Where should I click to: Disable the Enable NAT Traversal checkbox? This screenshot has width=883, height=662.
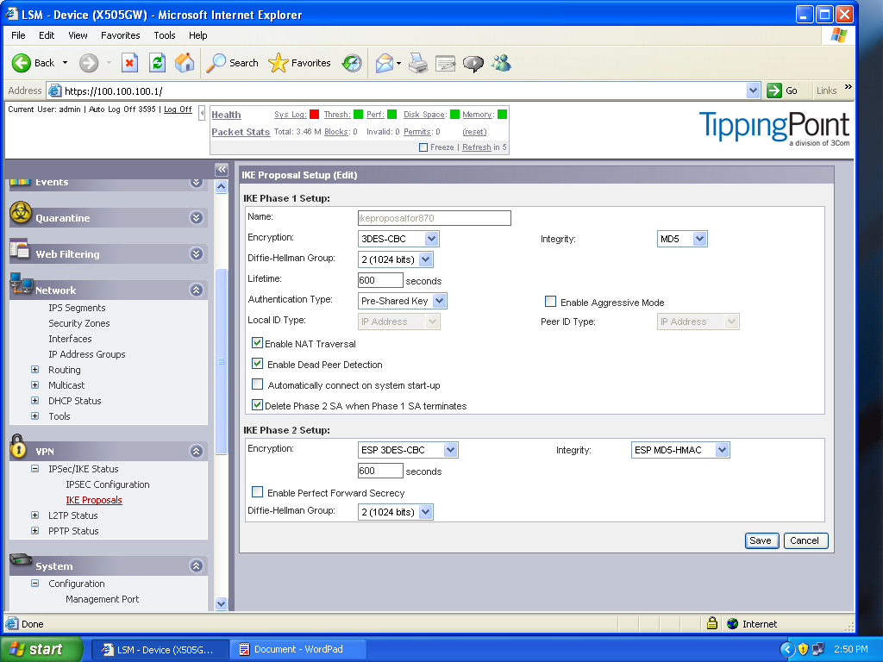[258, 343]
